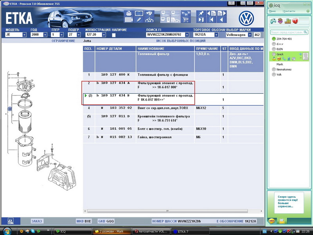Screen dimensions: 313x235
Task: Click the information icon below binoculars
Action: (x=149, y=20)
